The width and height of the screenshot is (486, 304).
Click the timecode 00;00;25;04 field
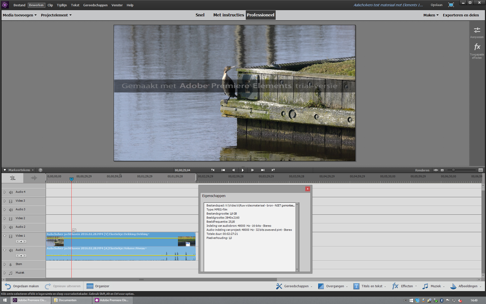coord(183,170)
